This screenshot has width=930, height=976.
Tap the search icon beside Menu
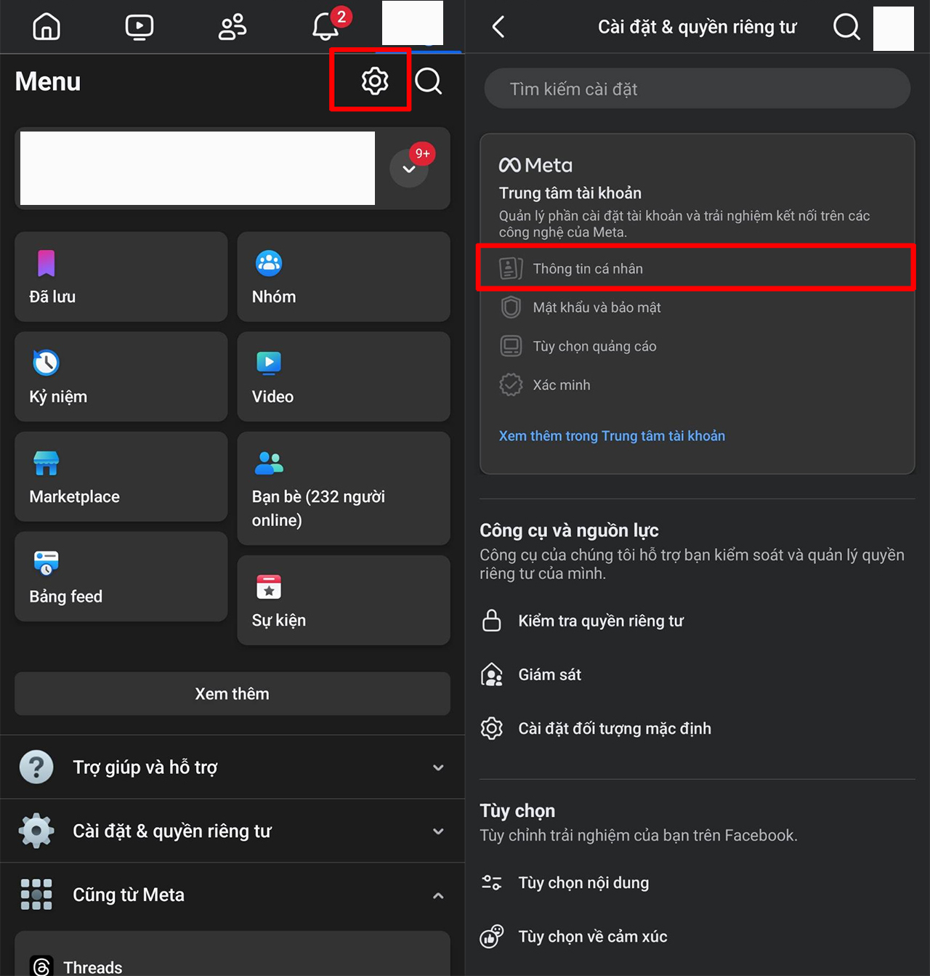[x=429, y=81]
